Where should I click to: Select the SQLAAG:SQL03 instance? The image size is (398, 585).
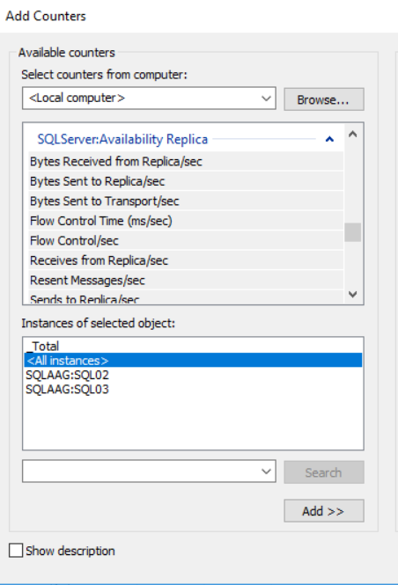[x=193, y=389]
